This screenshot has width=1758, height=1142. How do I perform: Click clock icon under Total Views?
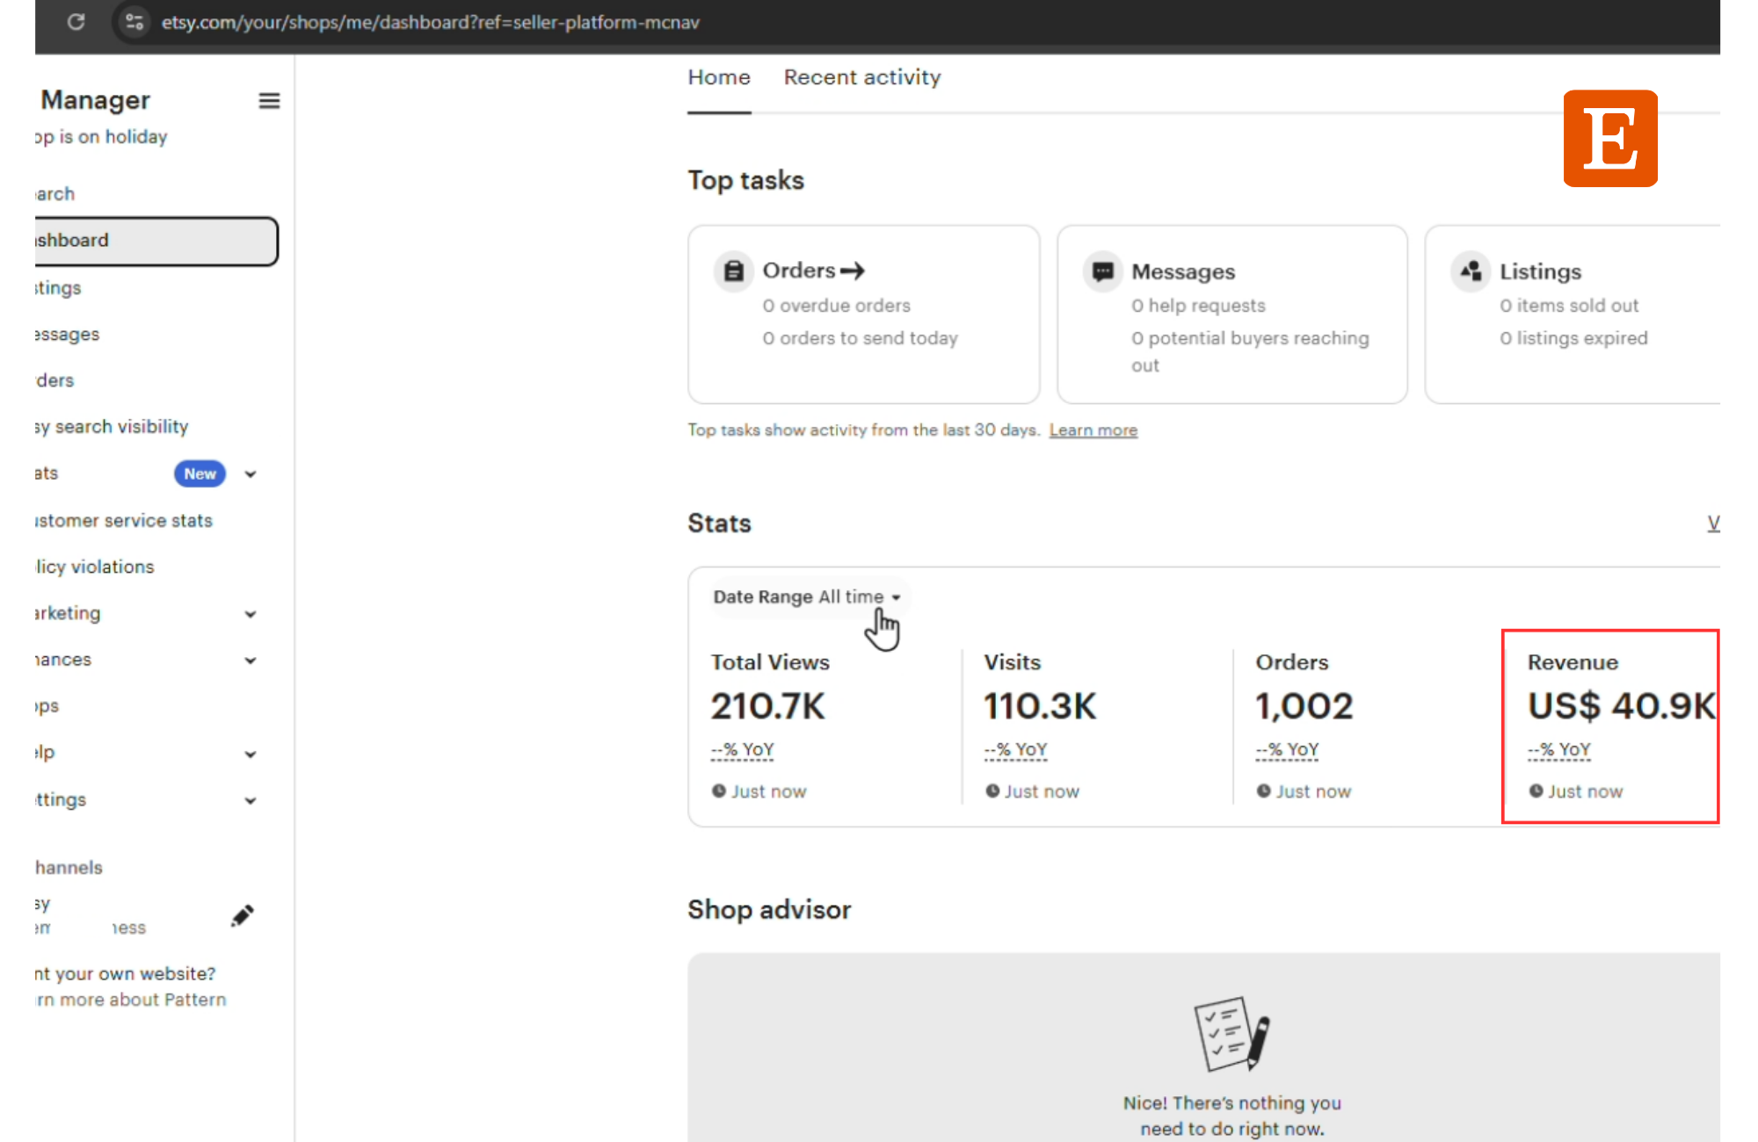point(719,791)
